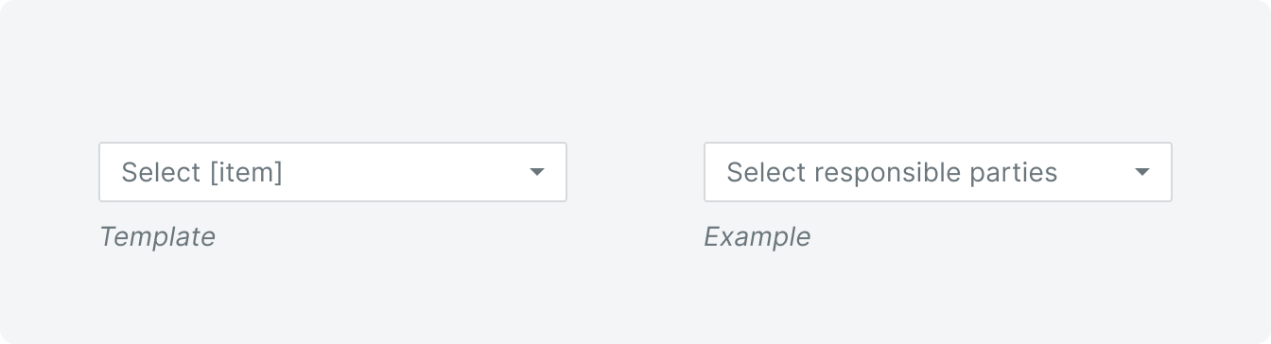The width and height of the screenshot is (1271, 344).
Task: Open the Select responsible parties dropdown
Action: [938, 172]
